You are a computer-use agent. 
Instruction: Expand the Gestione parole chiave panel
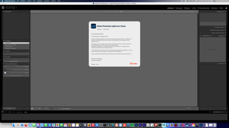pyautogui.click(x=225, y=30)
